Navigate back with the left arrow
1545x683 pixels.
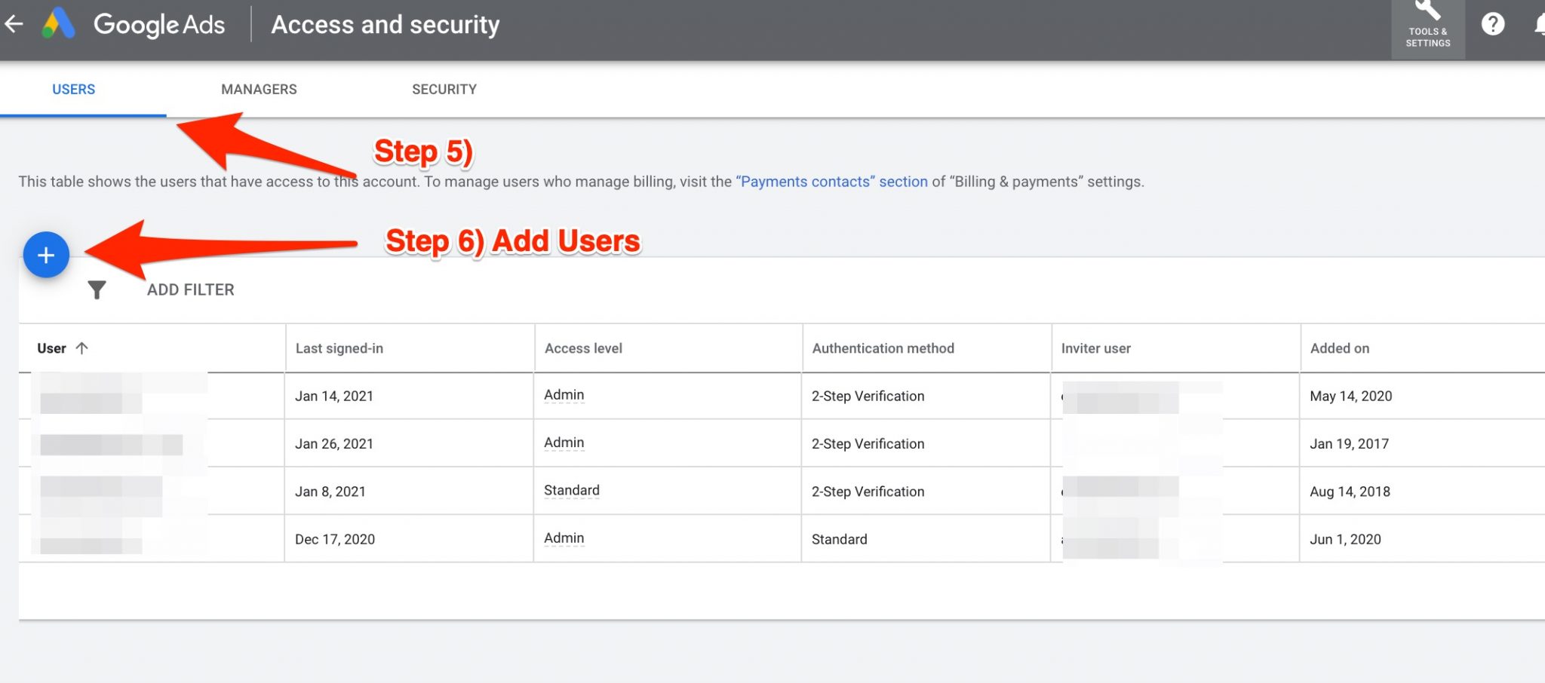click(15, 23)
